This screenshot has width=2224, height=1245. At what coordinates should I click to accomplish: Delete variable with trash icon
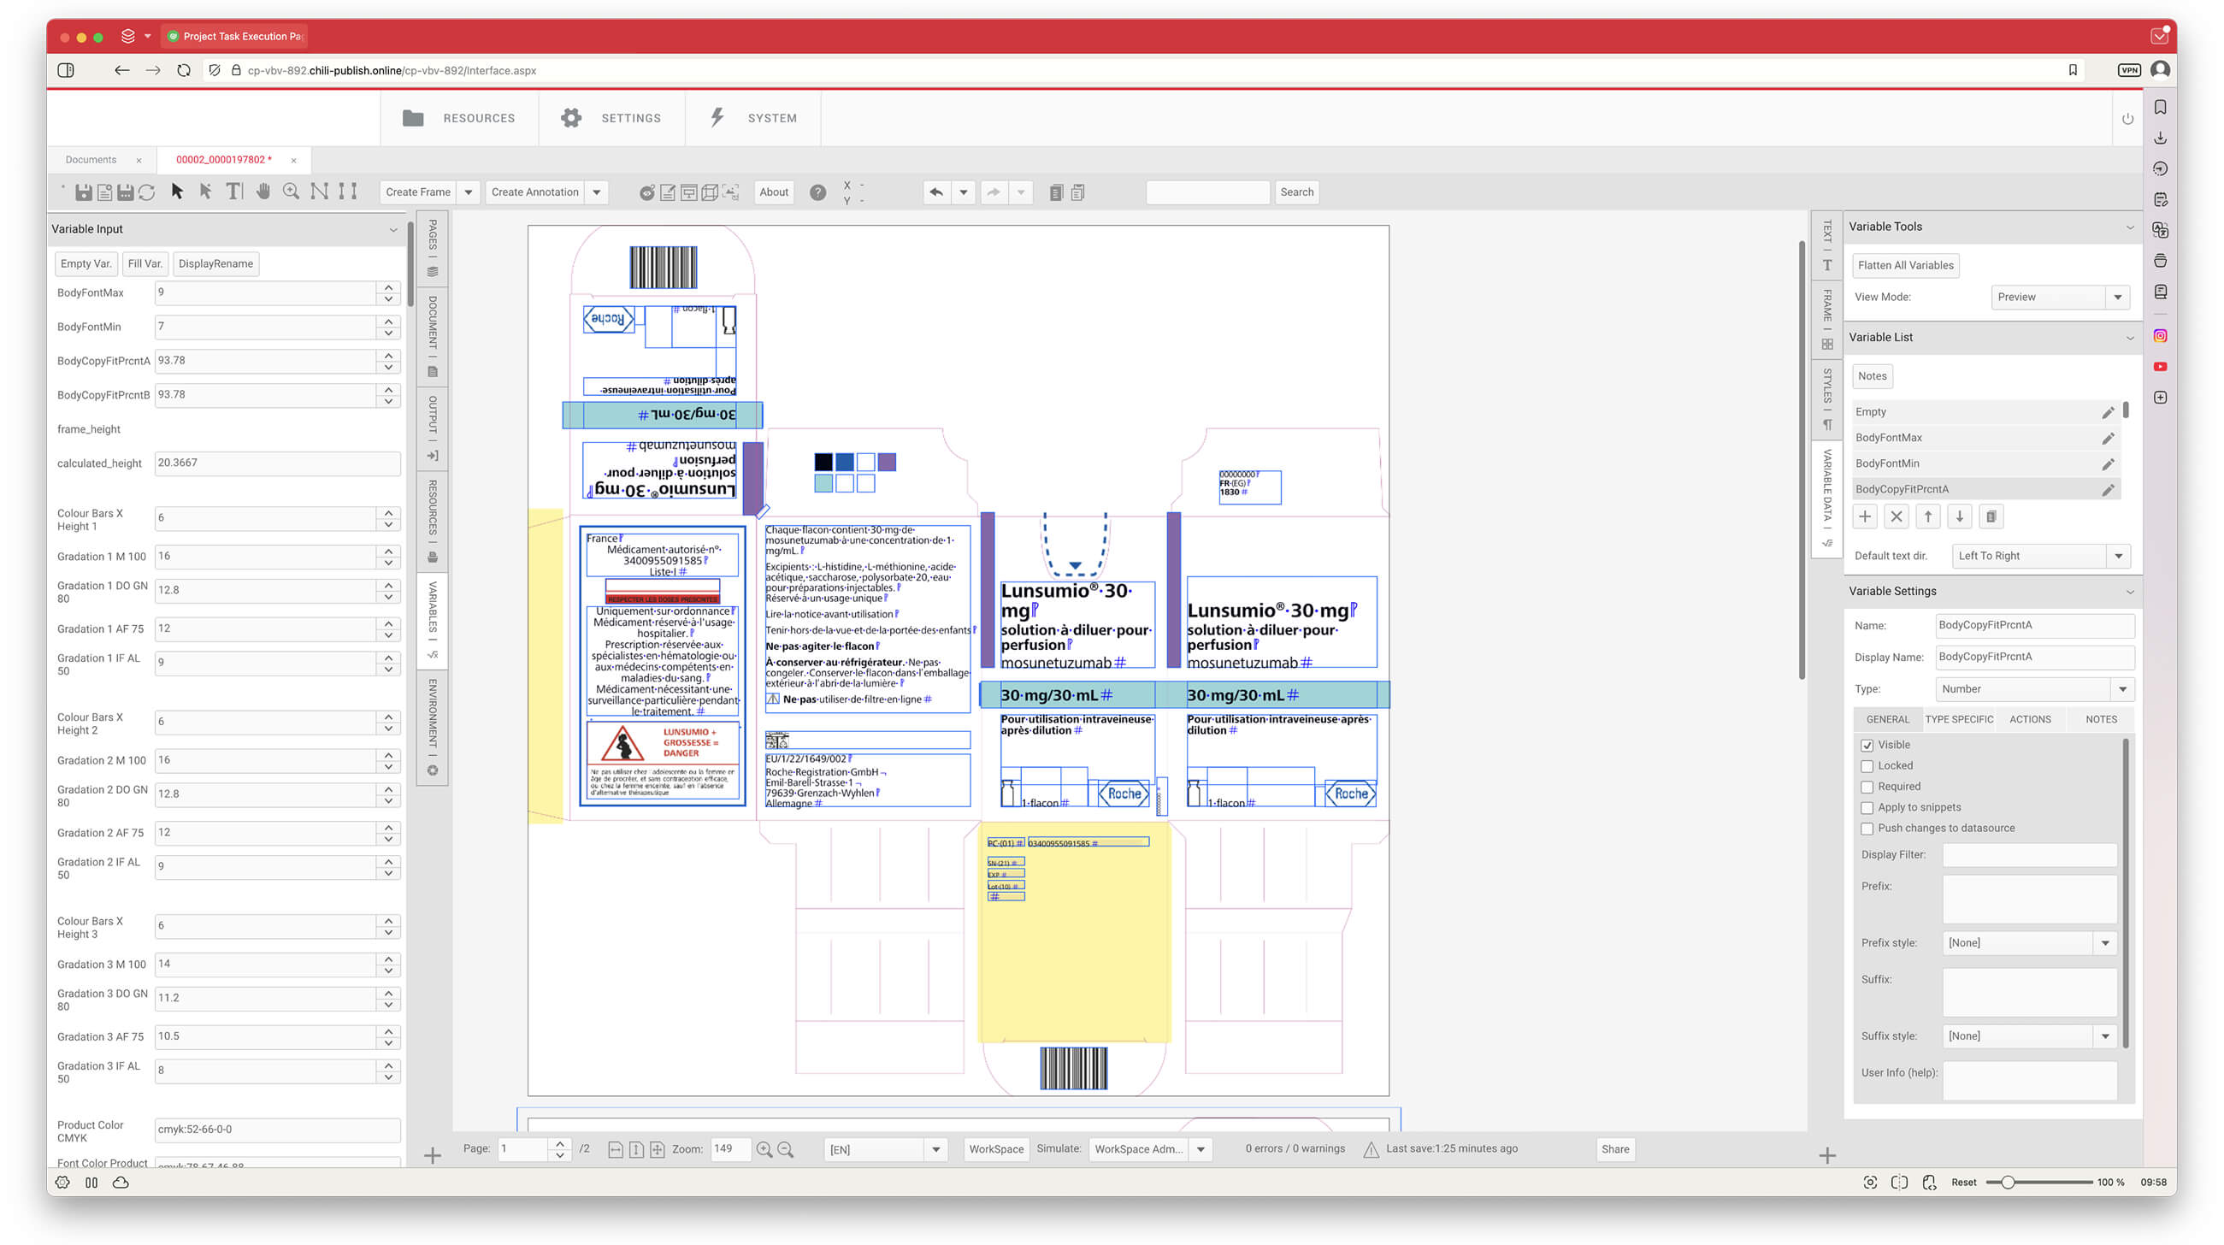1991,516
